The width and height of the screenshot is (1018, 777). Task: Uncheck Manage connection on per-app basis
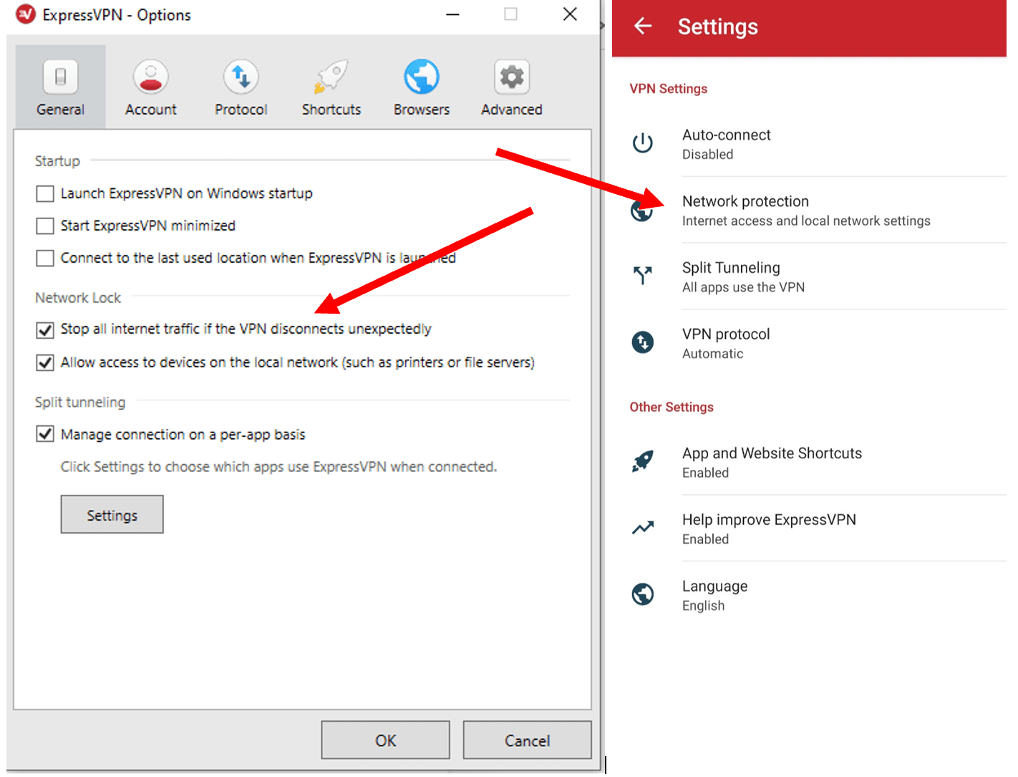point(45,435)
